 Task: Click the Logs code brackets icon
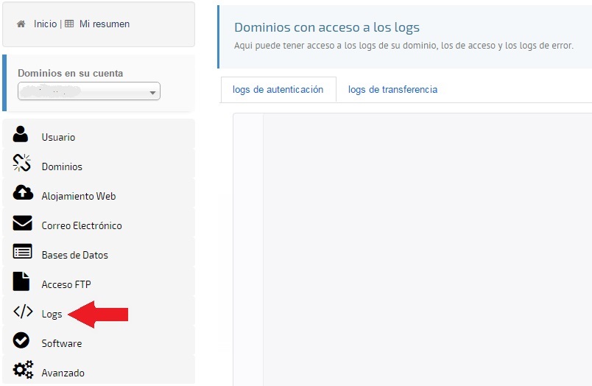click(23, 312)
